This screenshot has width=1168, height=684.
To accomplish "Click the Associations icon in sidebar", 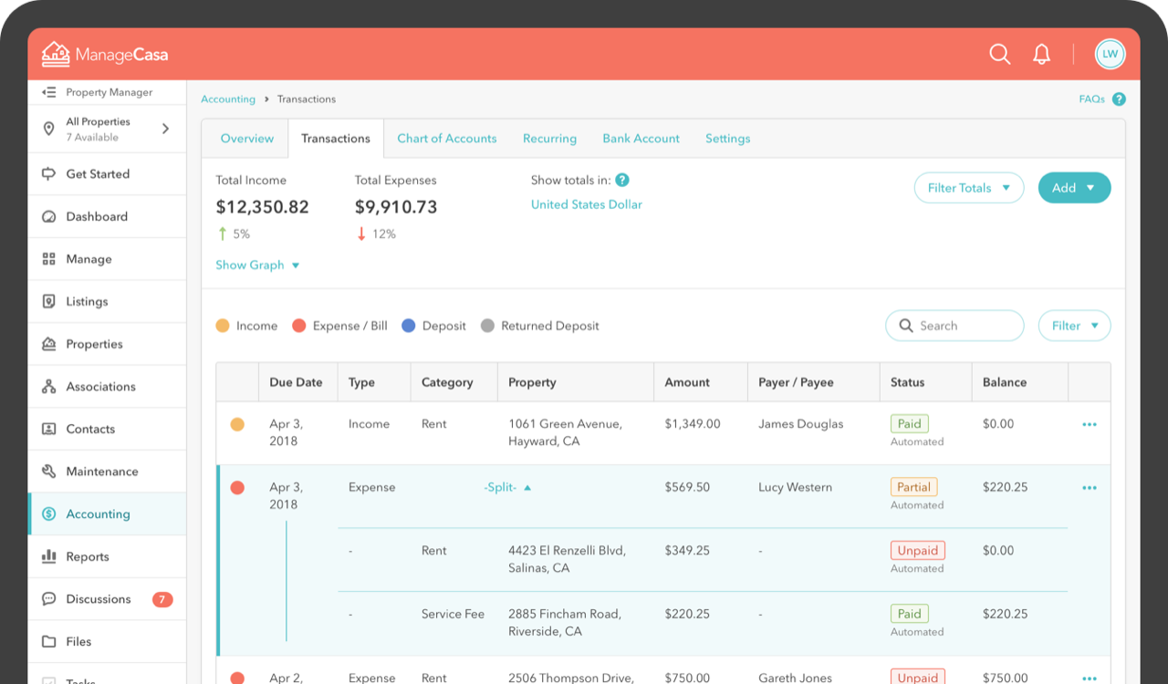I will tap(49, 387).
